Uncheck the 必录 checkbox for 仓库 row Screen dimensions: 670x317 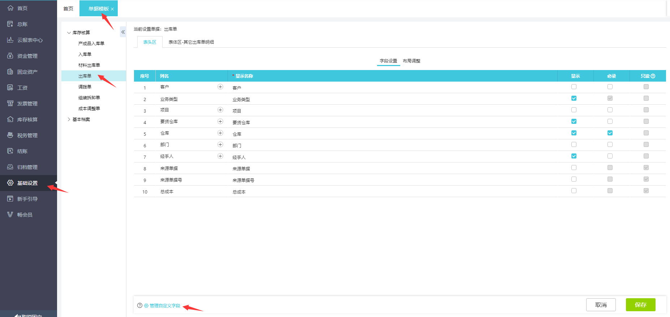[610, 133]
